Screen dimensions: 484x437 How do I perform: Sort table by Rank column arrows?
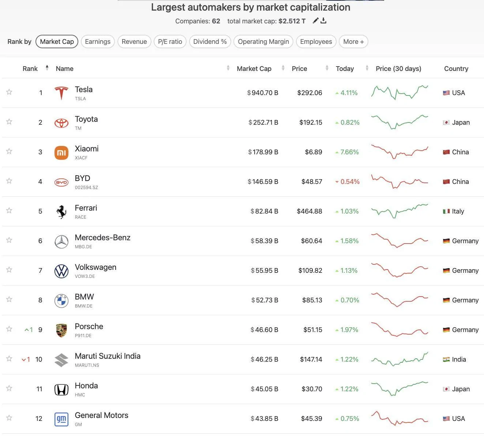coord(47,68)
